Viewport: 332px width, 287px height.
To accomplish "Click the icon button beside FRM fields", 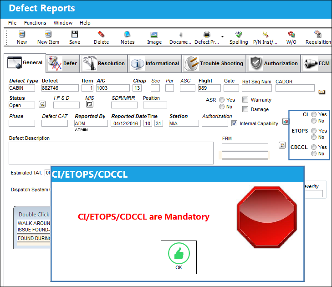I will (x=282, y=145).
